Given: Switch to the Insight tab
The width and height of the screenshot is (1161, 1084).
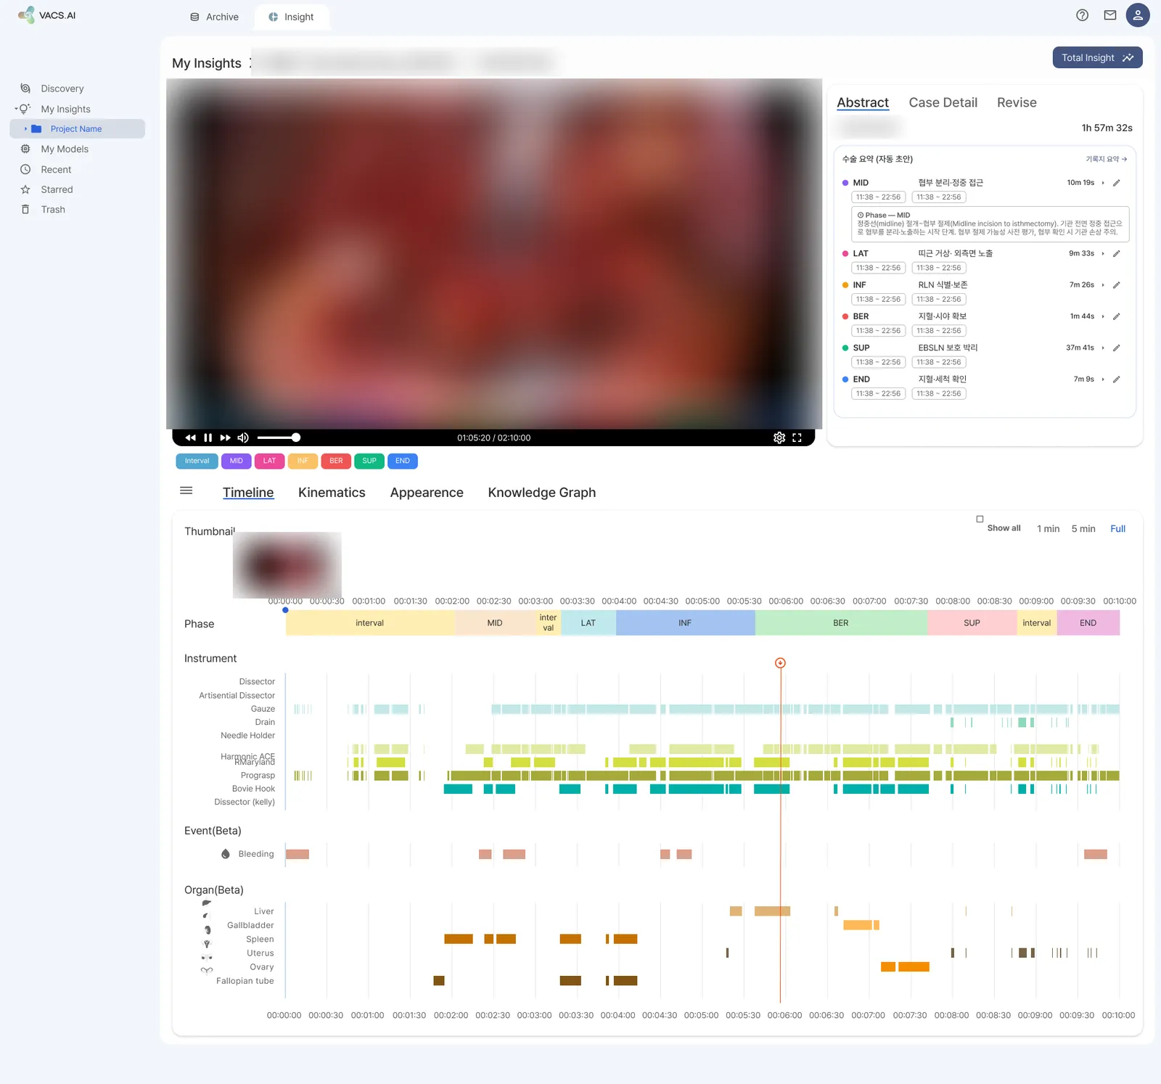Looking at the screenshot, I should (291, 17).
